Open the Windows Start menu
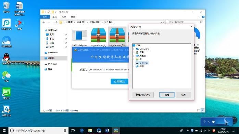The height and width of the screenshot is (134, 239). pos(4,131)
